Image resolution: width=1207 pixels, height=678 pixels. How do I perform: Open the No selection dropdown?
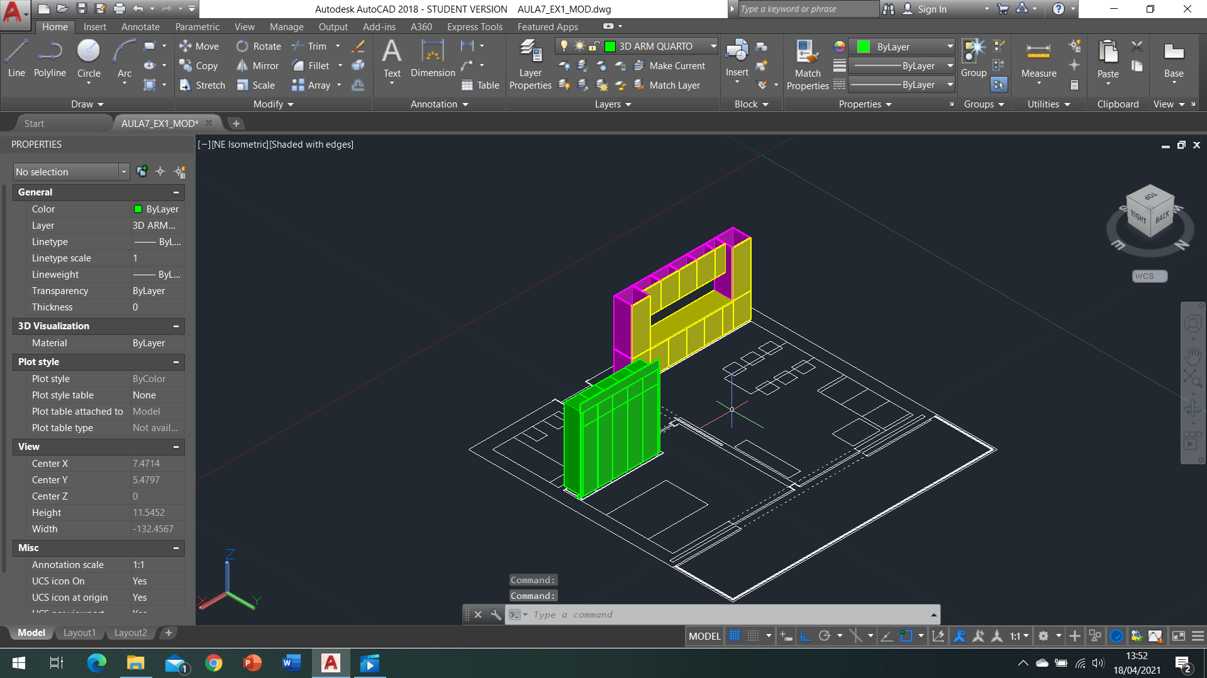tap(123, 172)
